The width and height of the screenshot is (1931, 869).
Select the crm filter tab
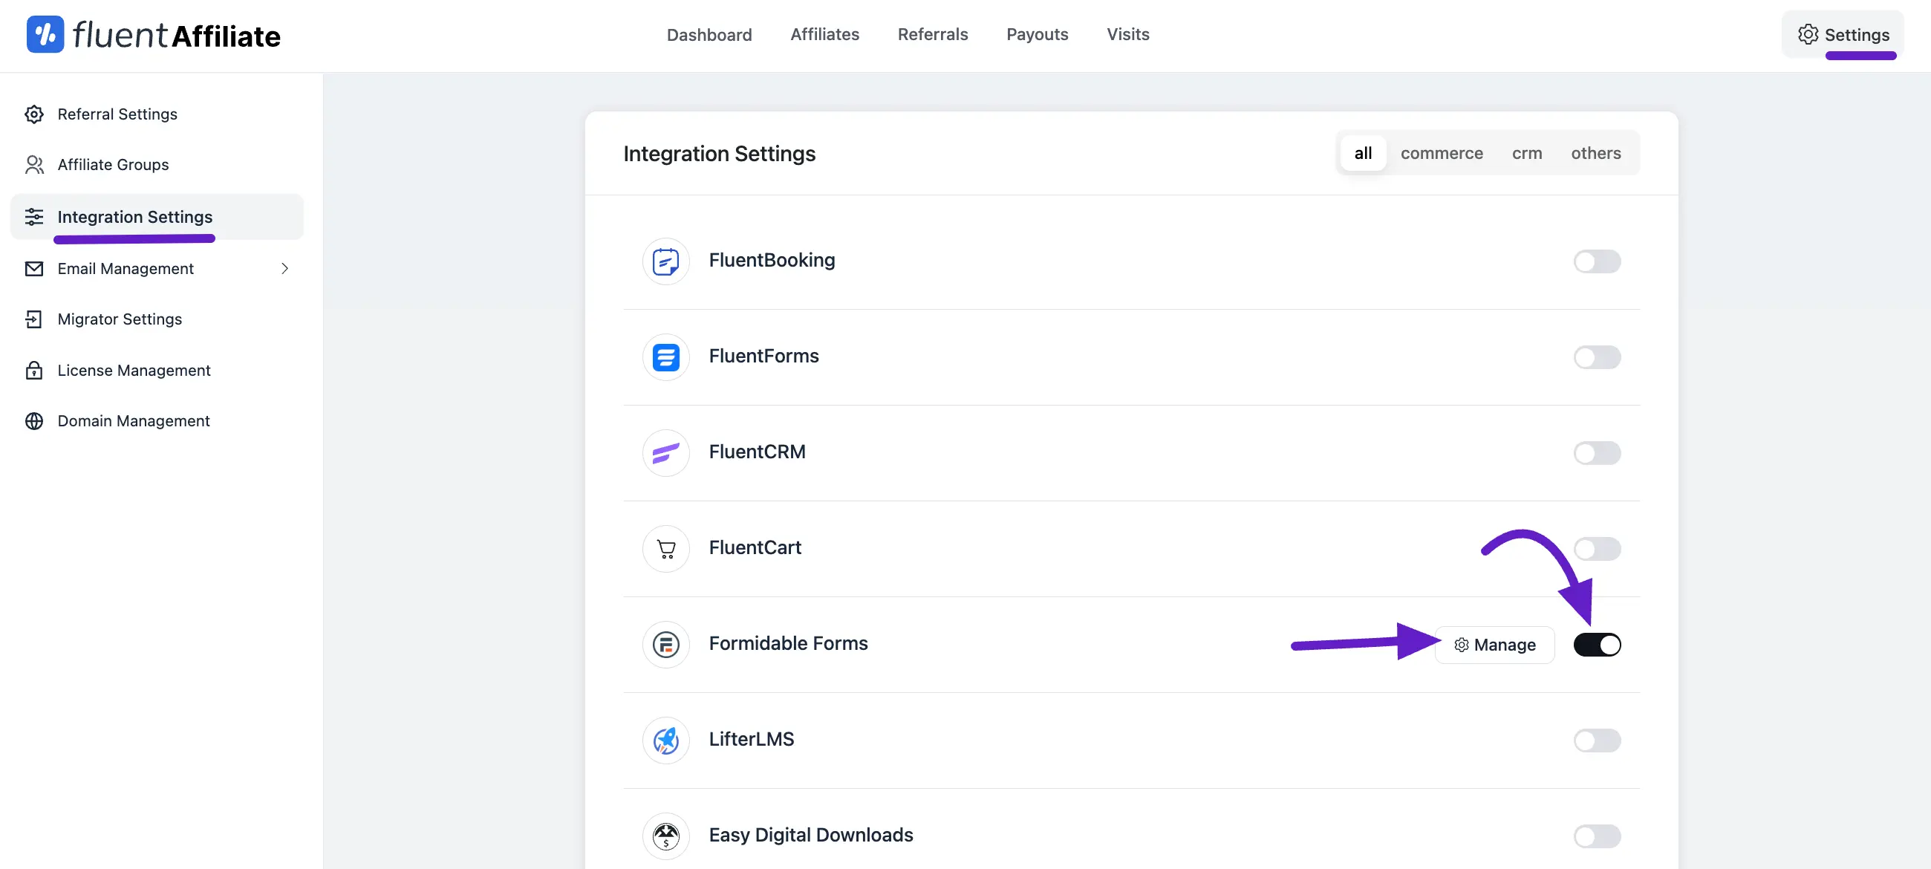[x=1526, y=153]
